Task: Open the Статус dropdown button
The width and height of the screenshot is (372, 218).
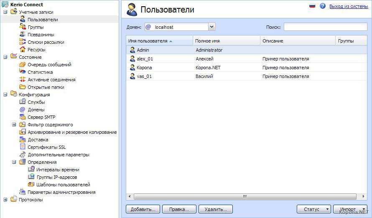Action: pyautogui.click(x=313, y=209)
